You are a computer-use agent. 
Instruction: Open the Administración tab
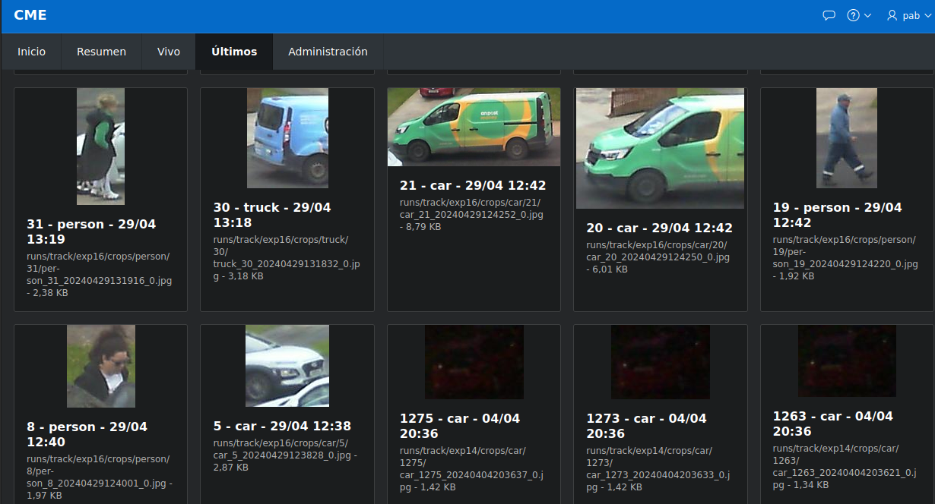click(328, 52)
